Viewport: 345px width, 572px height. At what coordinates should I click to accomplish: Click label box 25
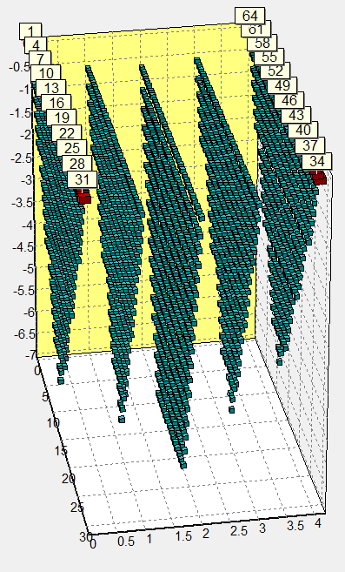pos(72,148)
